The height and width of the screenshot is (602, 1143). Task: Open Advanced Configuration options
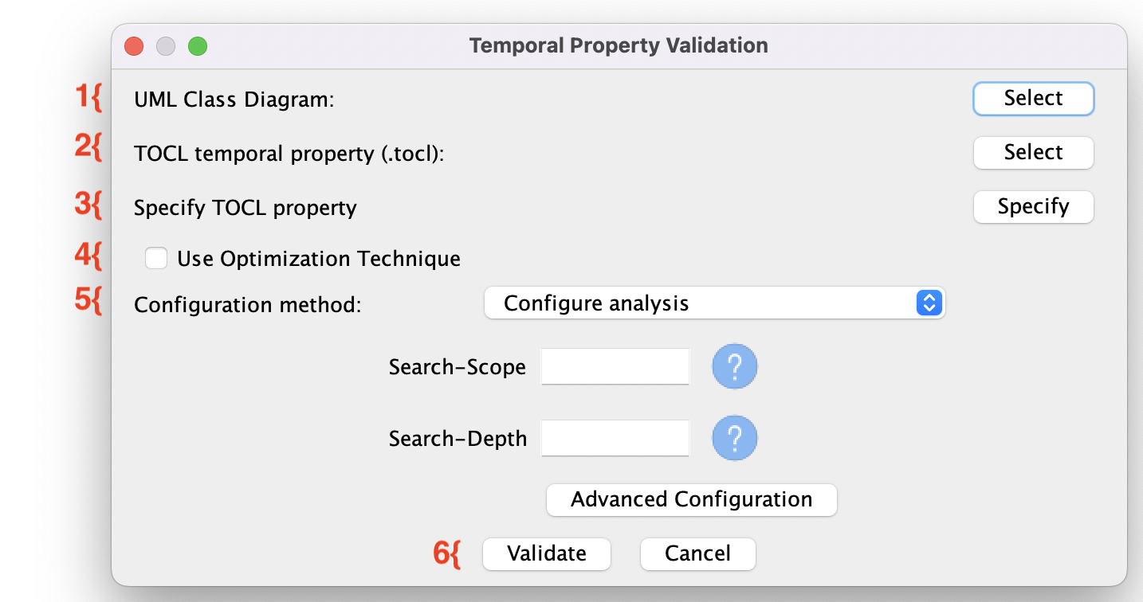691,499
